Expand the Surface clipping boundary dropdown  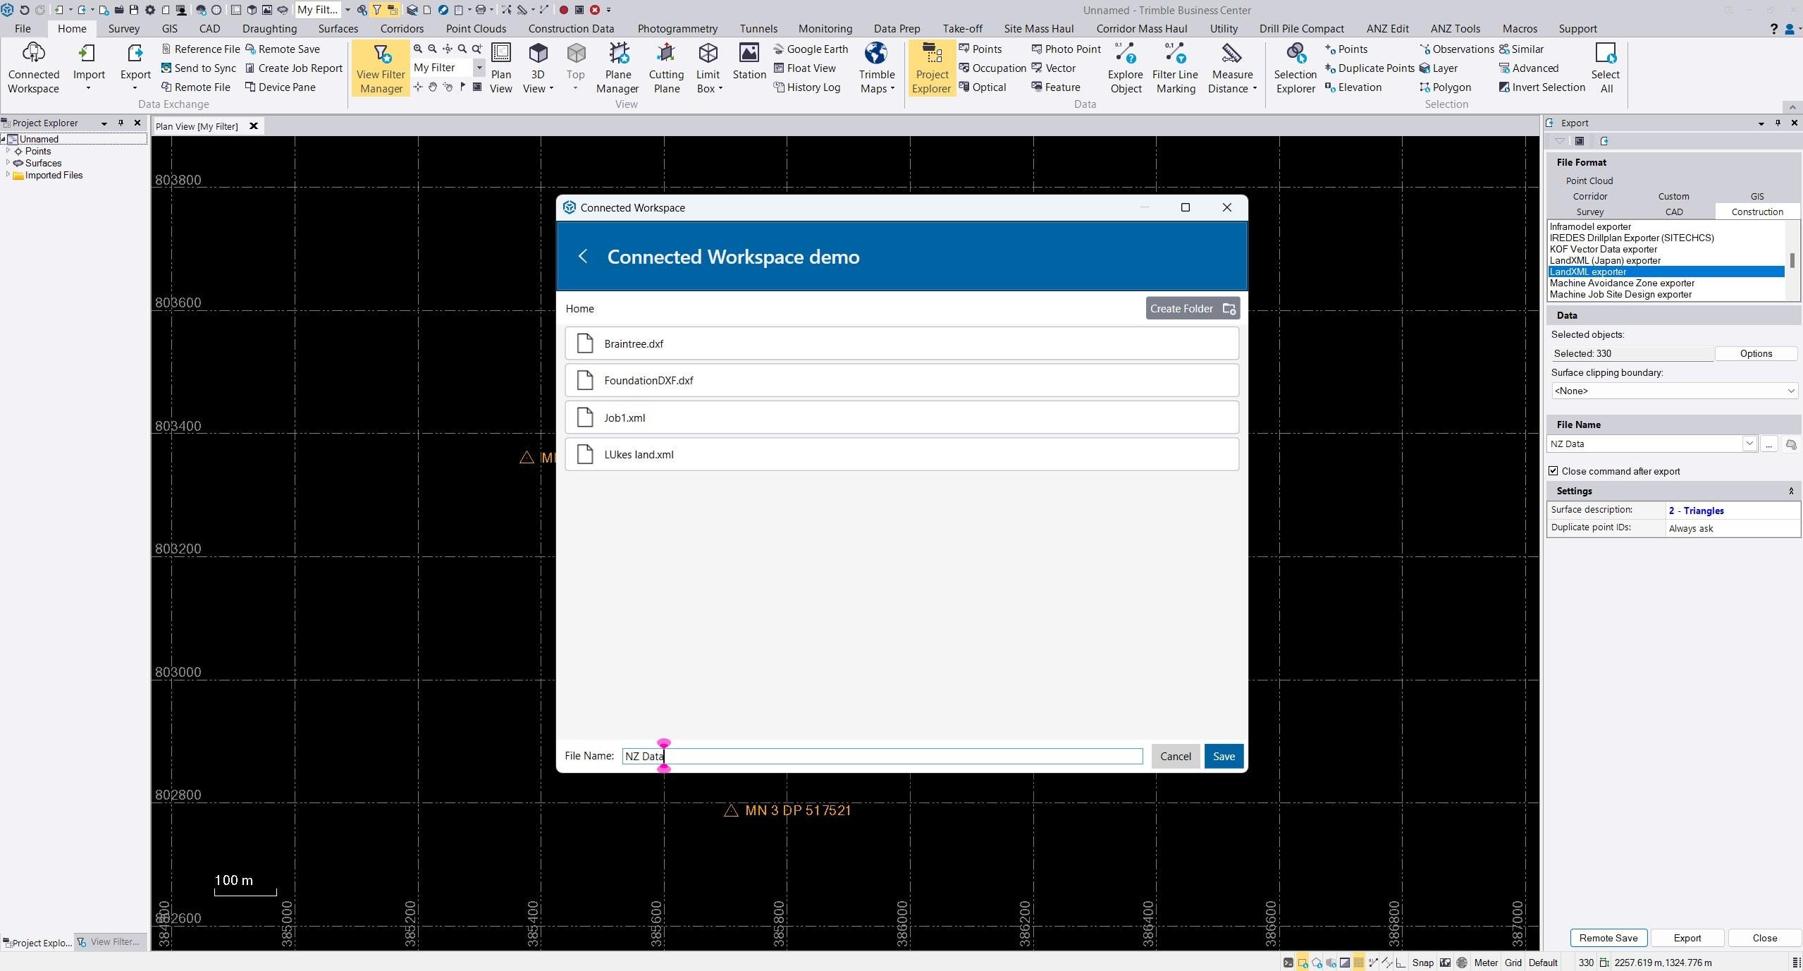click(1790, 391)
